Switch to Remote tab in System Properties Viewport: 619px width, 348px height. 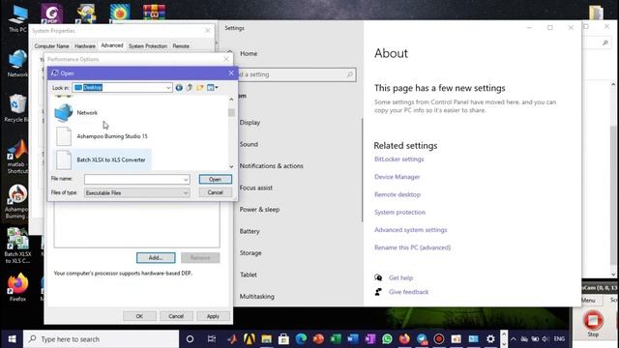[x=181, y=46]
